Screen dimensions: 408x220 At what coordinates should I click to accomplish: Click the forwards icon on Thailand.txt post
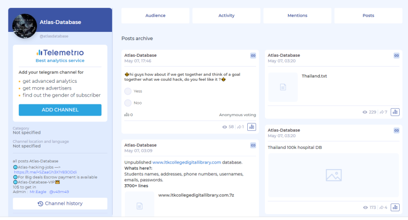[382, 112]
